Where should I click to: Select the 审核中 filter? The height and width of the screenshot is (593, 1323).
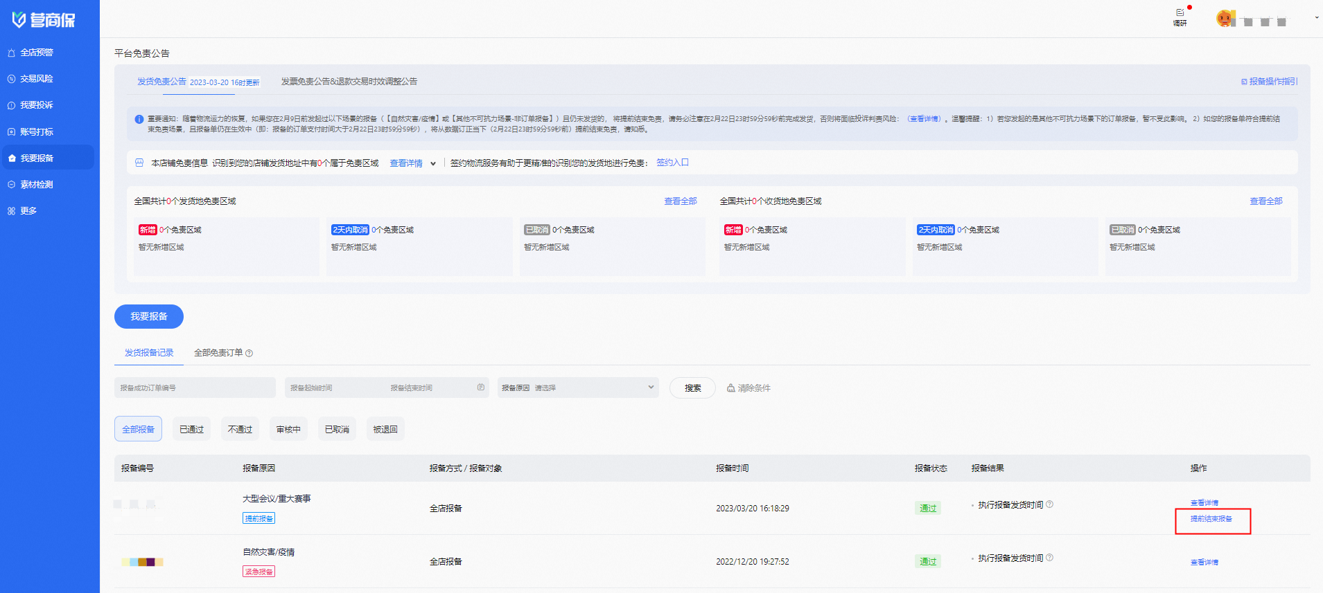point(289,429)
